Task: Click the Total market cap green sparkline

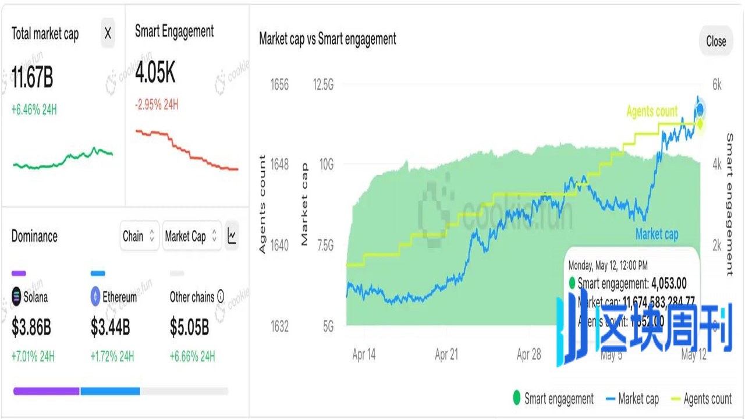Action: coord(63,158)
